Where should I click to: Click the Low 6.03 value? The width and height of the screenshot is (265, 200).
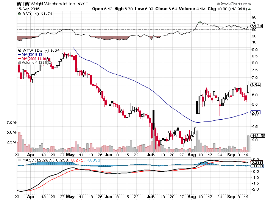[144, 9]
